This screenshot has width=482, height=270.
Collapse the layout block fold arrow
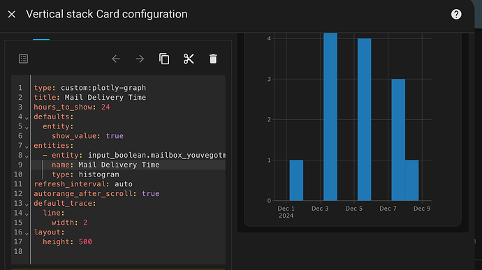click(27, 234)
